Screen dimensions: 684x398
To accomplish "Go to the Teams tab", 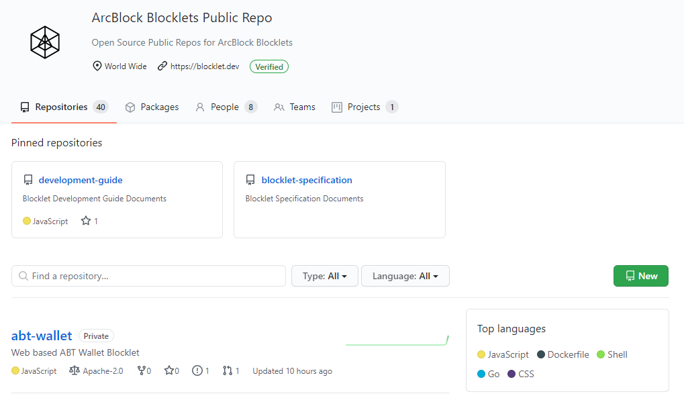I will pyautogui.click(x=295, y=107).
